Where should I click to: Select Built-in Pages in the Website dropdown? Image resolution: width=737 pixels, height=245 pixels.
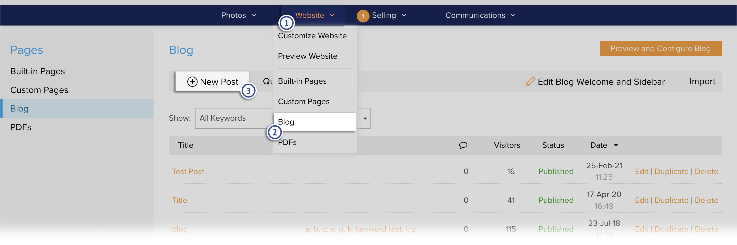[x=302, y=81]
